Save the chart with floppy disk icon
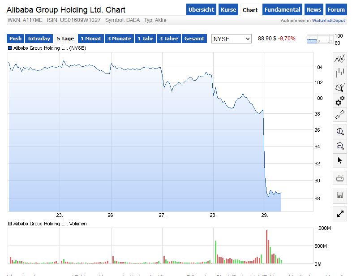Image resolution: width=352 pixels, height=276 pixels. pos(340,195)
